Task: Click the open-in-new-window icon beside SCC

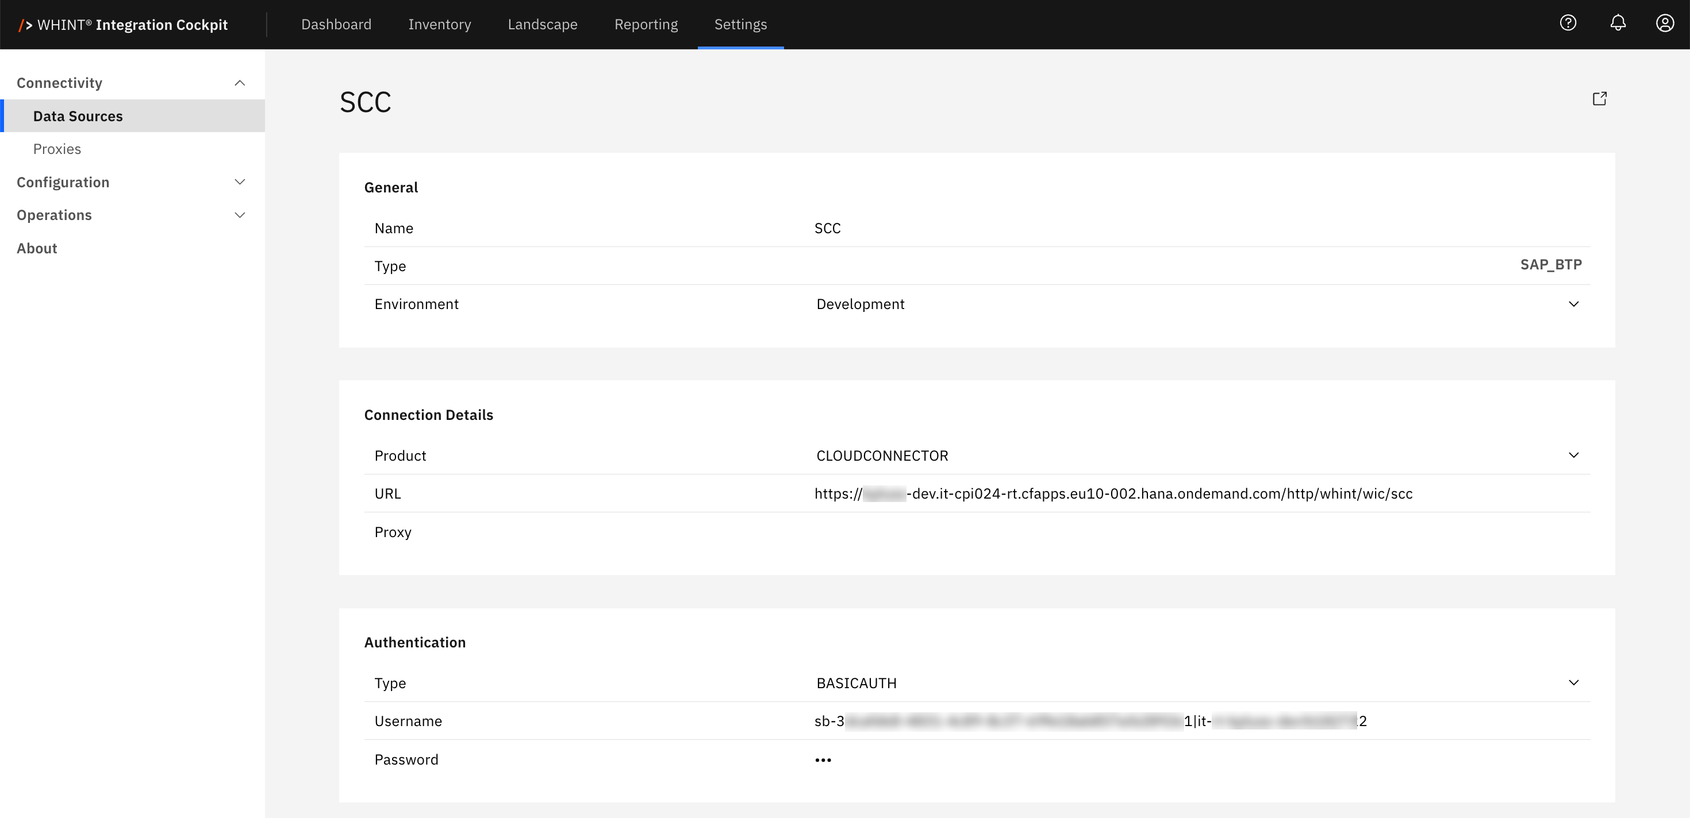Action: 1599,99
